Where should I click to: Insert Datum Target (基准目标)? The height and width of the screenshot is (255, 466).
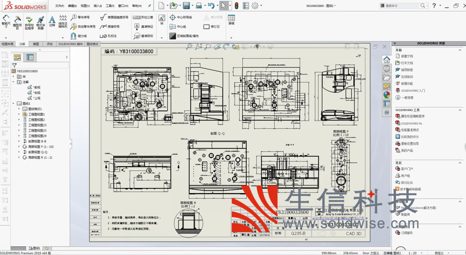(x=144, y=36)
